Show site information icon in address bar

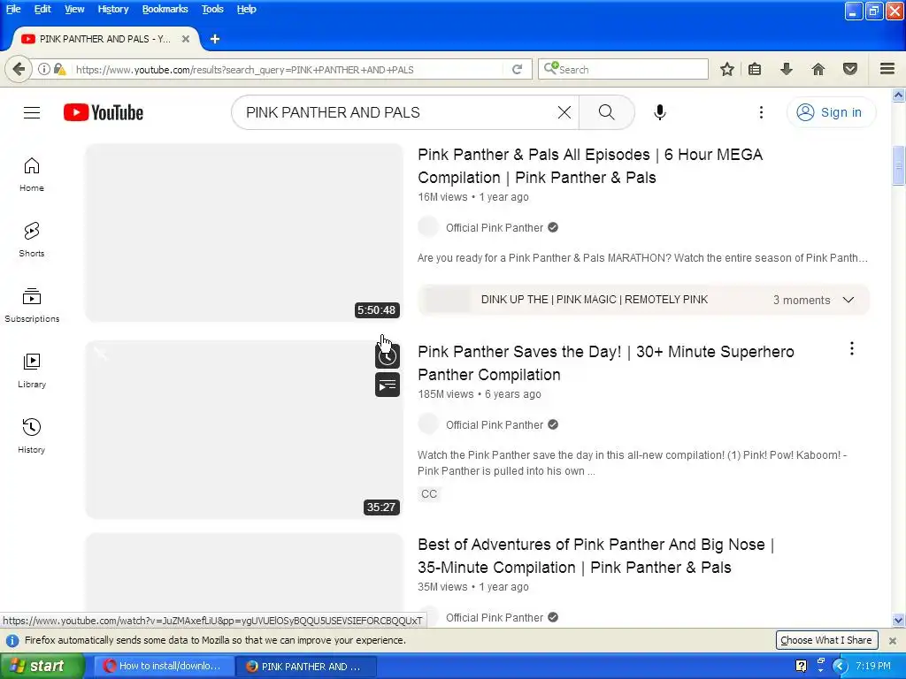pyautogui.click(x=44, y=69)
